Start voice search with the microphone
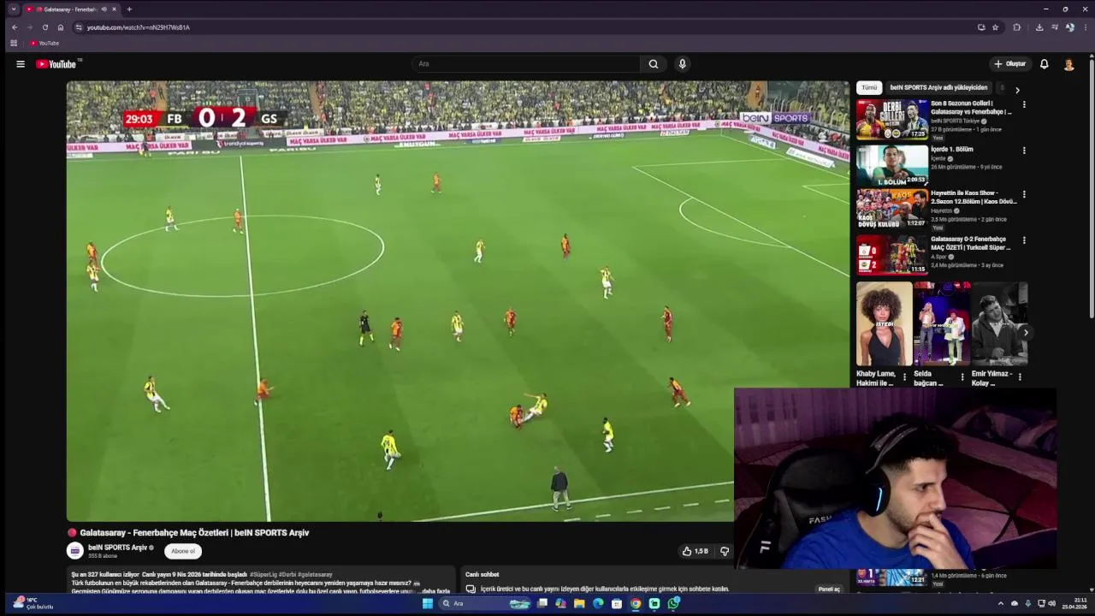The height and width of the screenshot is (616, 1095). (682, 64)
